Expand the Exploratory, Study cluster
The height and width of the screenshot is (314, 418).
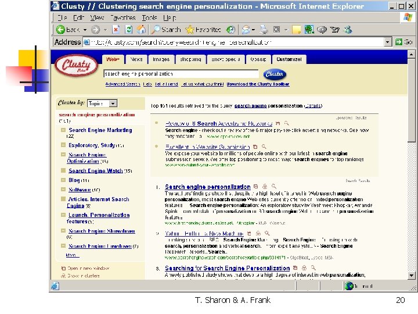(63, 145)
